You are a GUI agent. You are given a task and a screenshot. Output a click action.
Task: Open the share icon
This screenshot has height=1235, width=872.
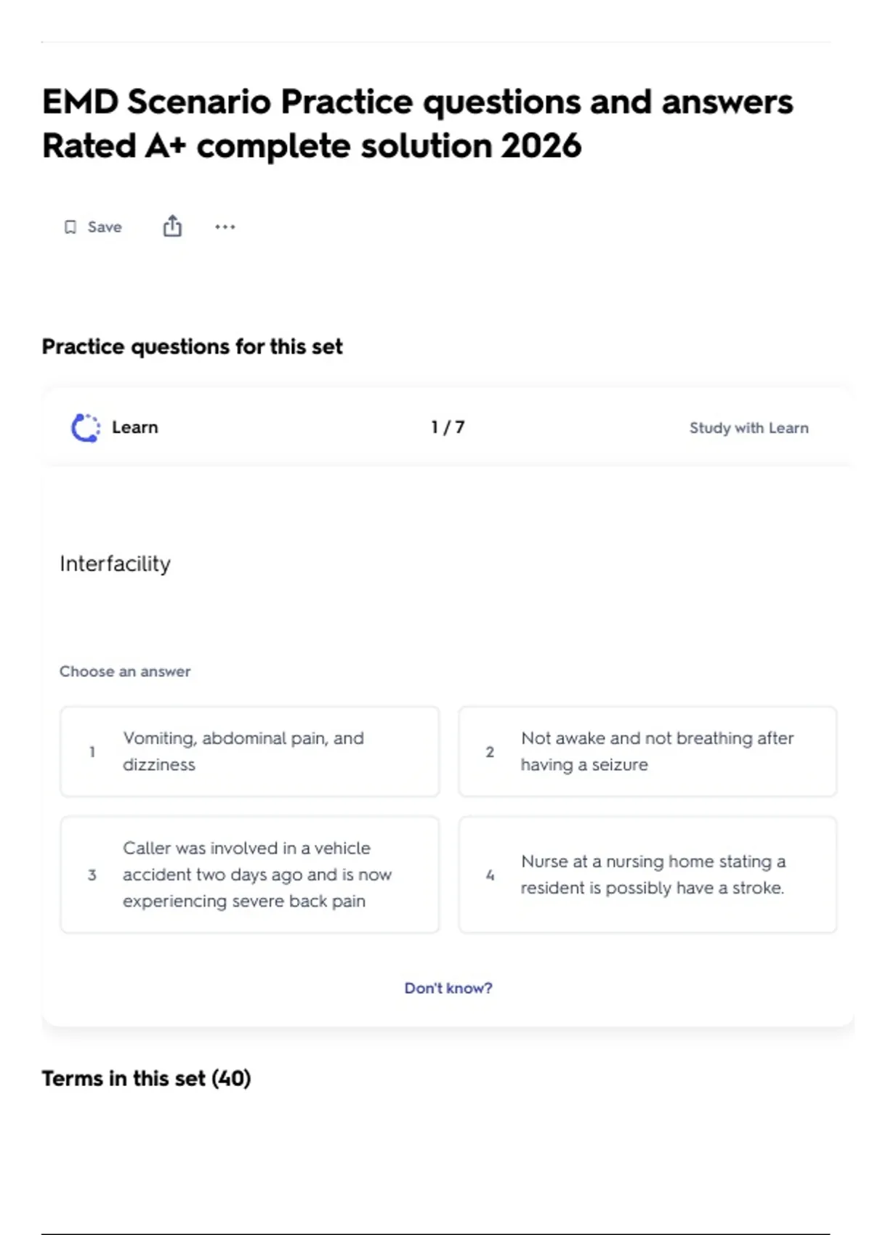[x=172, y=227]
